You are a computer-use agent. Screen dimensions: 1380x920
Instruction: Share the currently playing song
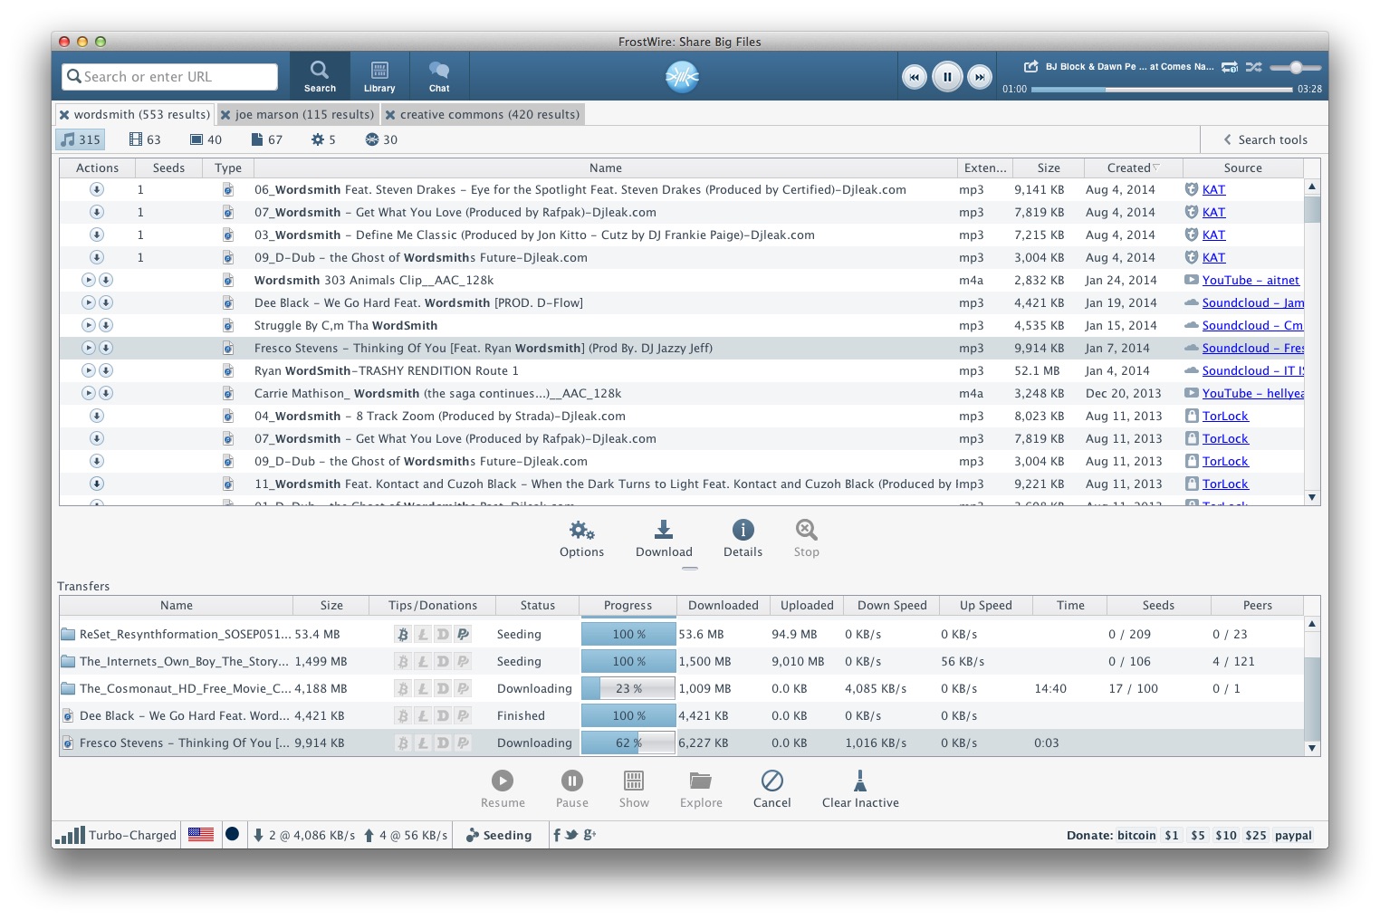click(1030, 66)
